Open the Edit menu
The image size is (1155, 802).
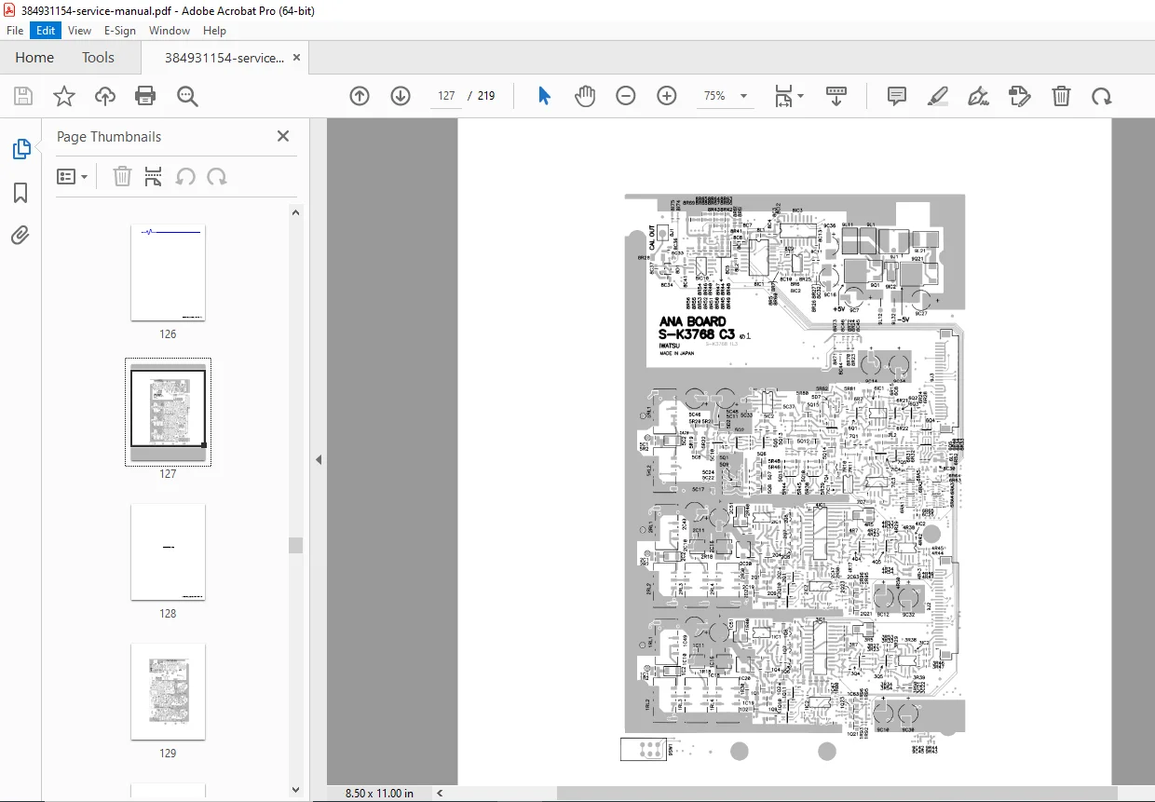46,31
